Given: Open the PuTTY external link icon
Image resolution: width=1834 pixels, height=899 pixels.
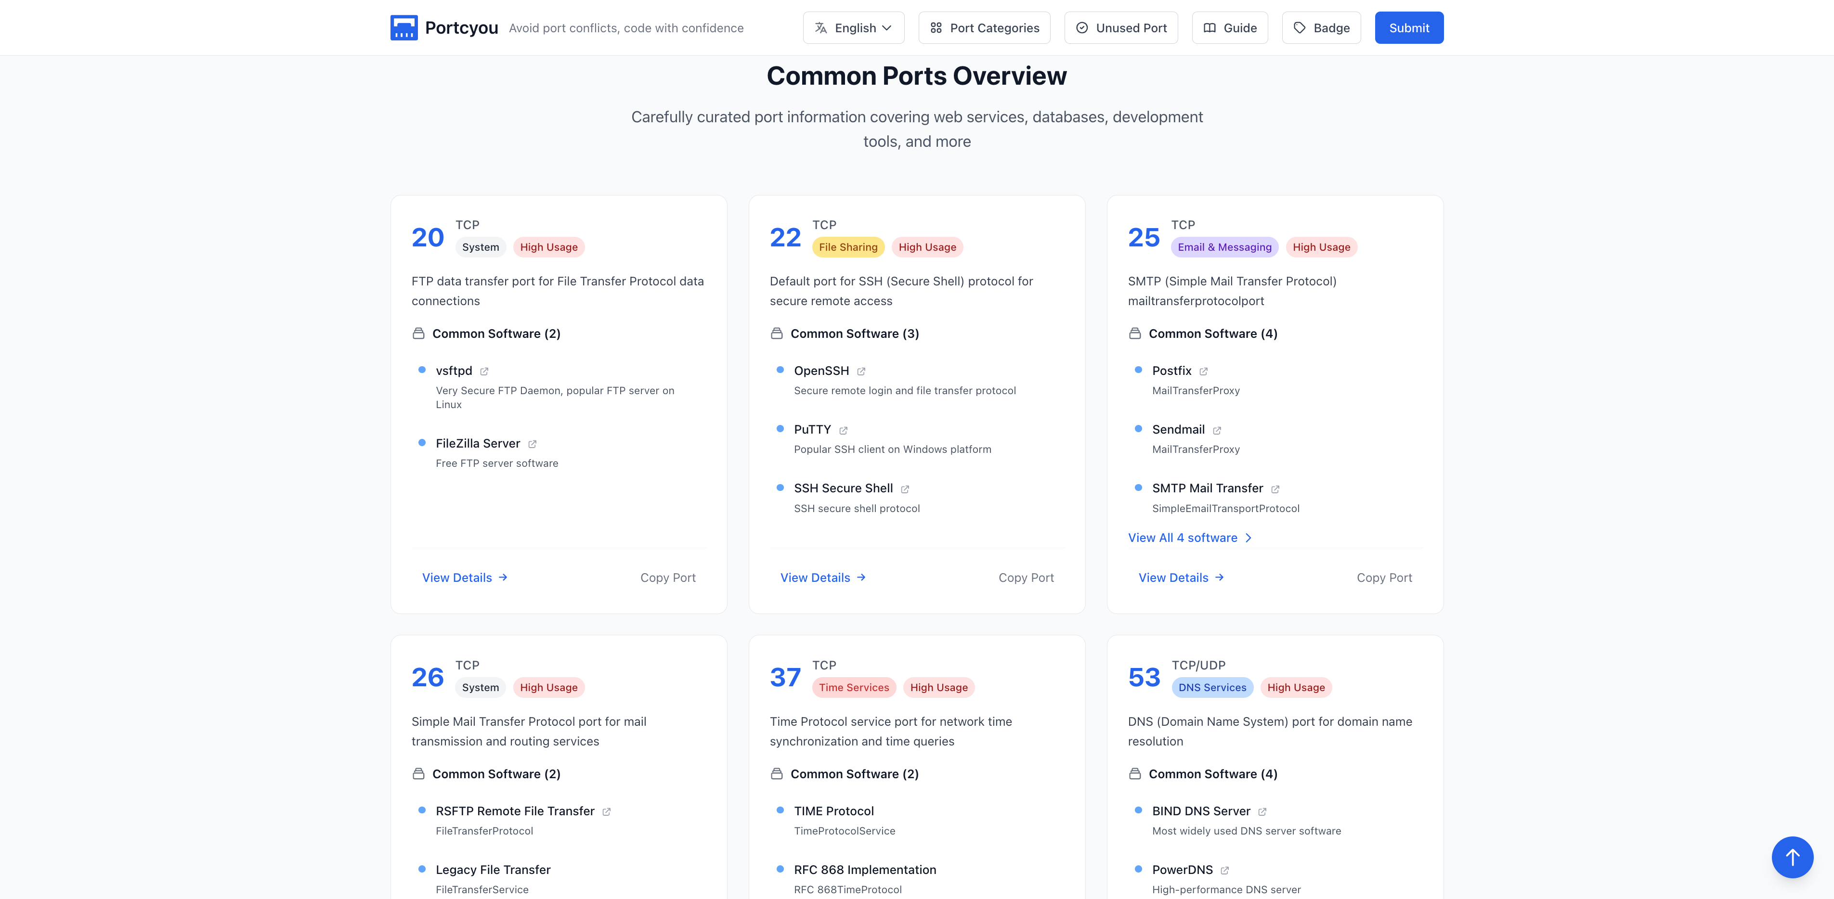Looking at the screenshot, I should pos(843,431).
